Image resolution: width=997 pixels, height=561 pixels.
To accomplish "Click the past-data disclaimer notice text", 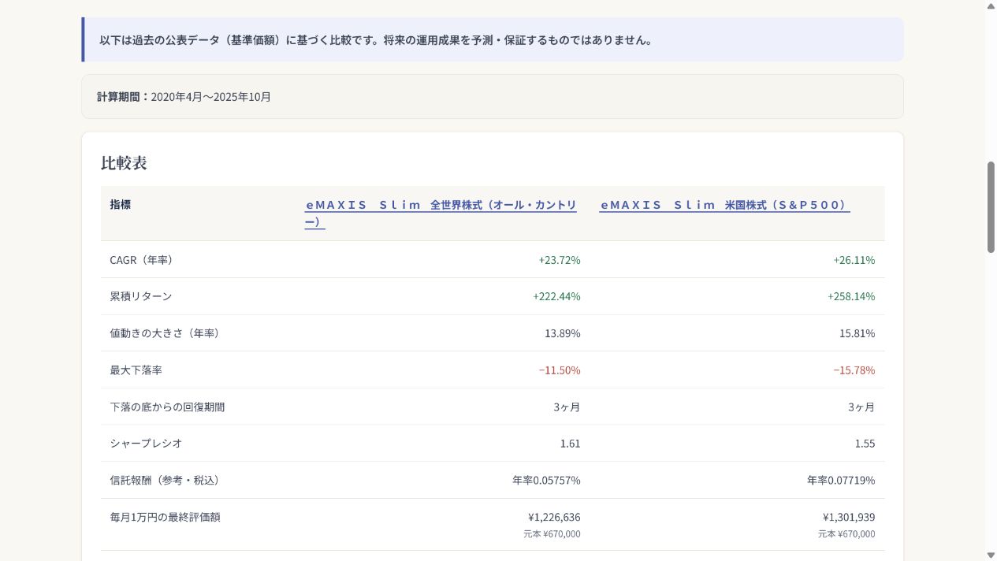I will tap(376, 40).
